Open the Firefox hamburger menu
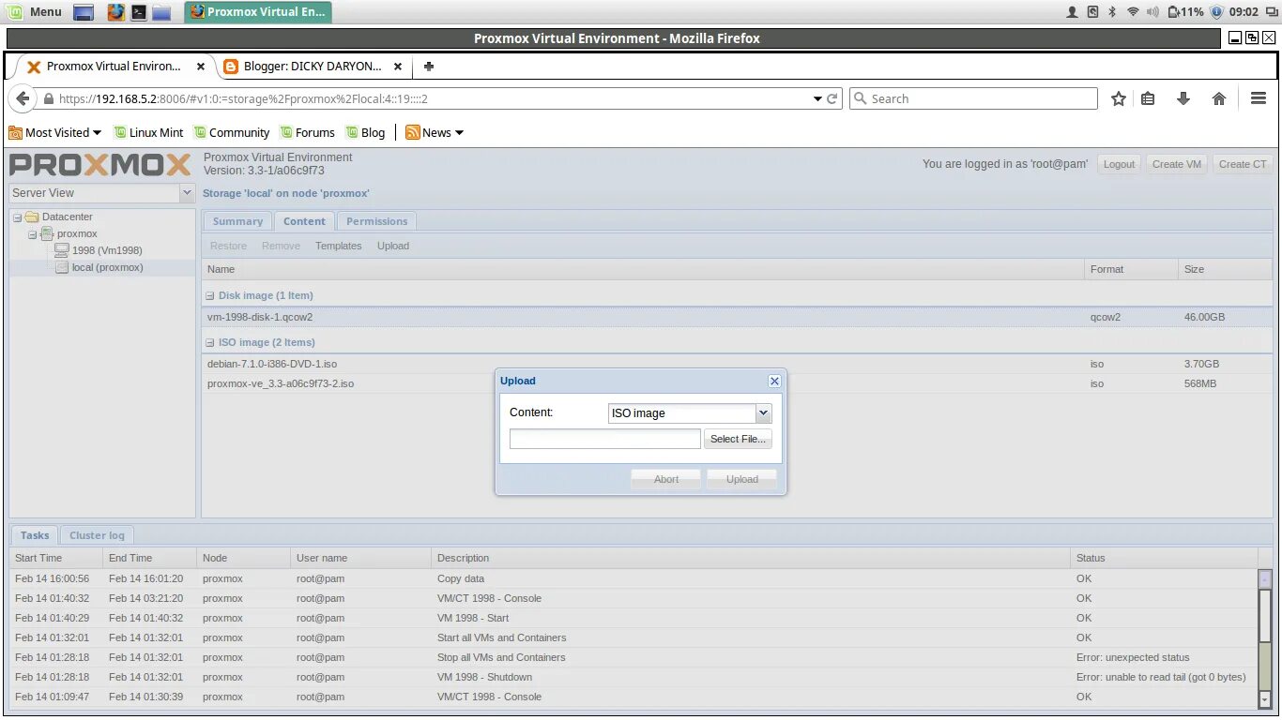1282x720 pixels. coord(1259,98)
